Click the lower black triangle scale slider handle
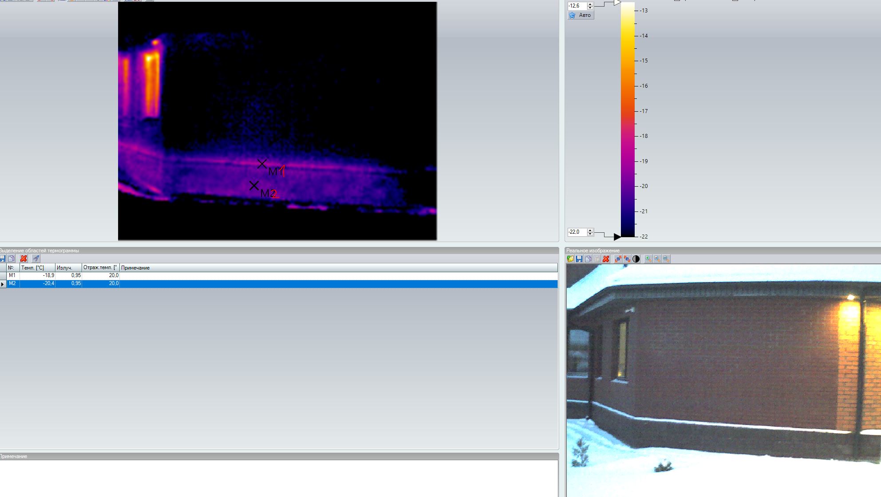Image resolution: width=881 pixels, height=497 pixels. (x=616, y=237)
